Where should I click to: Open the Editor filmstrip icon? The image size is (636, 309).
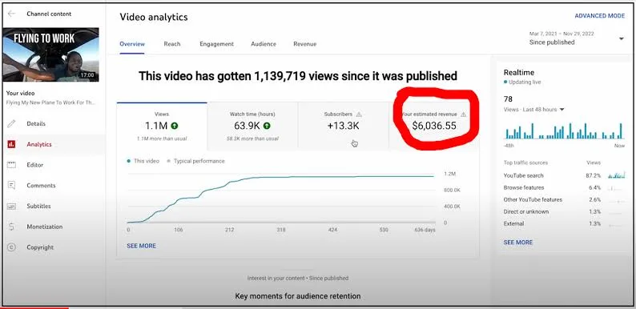tap(11, 165)
